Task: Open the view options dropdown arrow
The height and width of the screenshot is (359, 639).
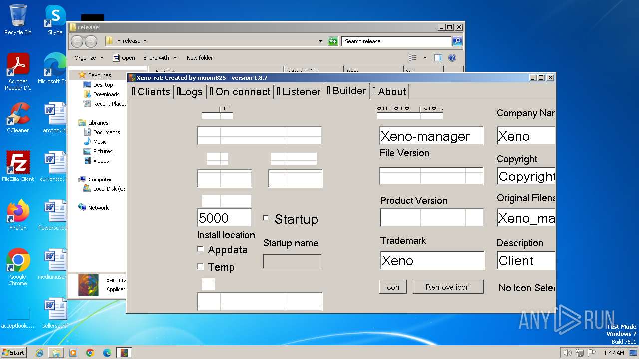Action: pyautogui.click(x=425, y=58)
